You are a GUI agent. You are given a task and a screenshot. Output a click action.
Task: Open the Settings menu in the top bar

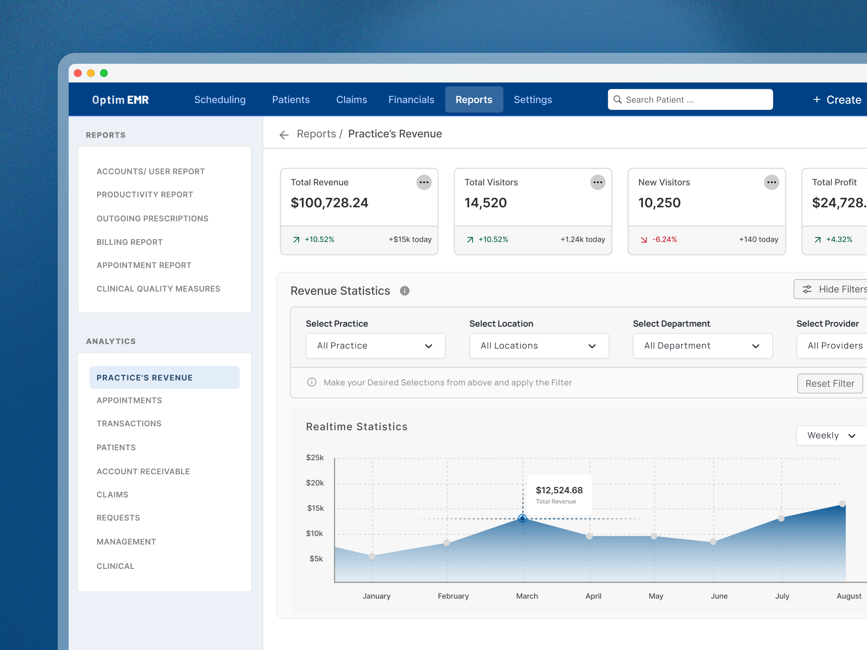coord(533,100)
